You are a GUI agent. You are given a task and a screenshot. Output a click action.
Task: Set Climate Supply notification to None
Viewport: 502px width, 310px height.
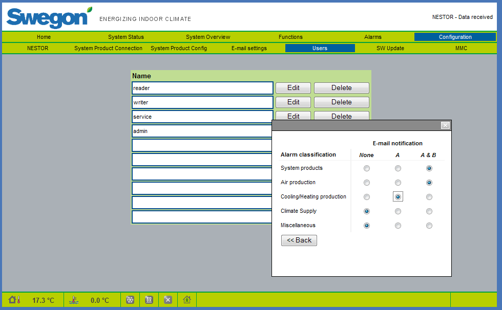(367, 211)
